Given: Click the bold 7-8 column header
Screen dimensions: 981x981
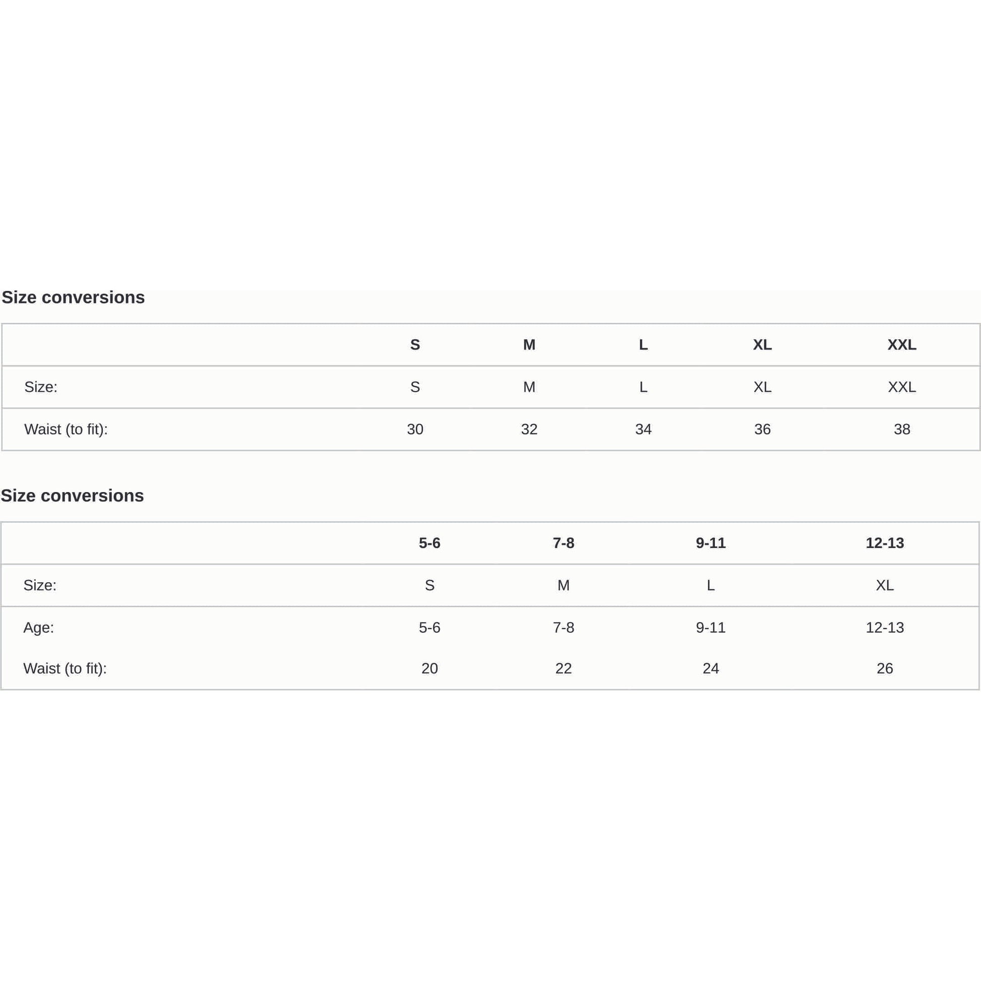Looking at the screenshot, I should pyautogui.click(x=563, y=543).
